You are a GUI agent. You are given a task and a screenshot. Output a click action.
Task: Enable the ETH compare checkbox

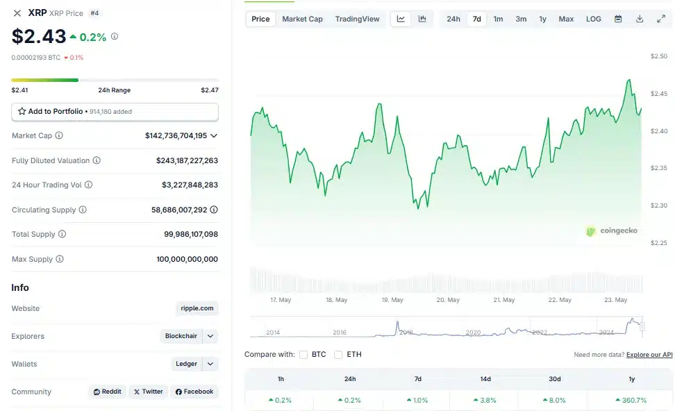pyautogui.click(x=338, y=355)
